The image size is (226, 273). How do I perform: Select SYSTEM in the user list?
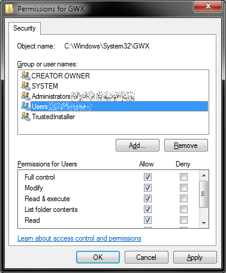click(x=45, y=86)
